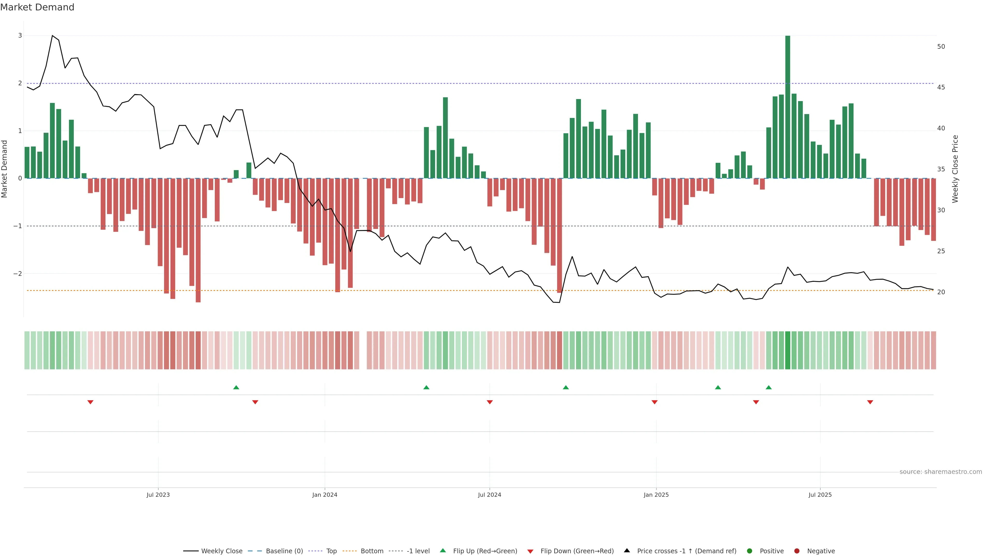The image size is (995, 560).
Task: Click the green flip-up marker near Apr 2024
Action: [427, 388]
